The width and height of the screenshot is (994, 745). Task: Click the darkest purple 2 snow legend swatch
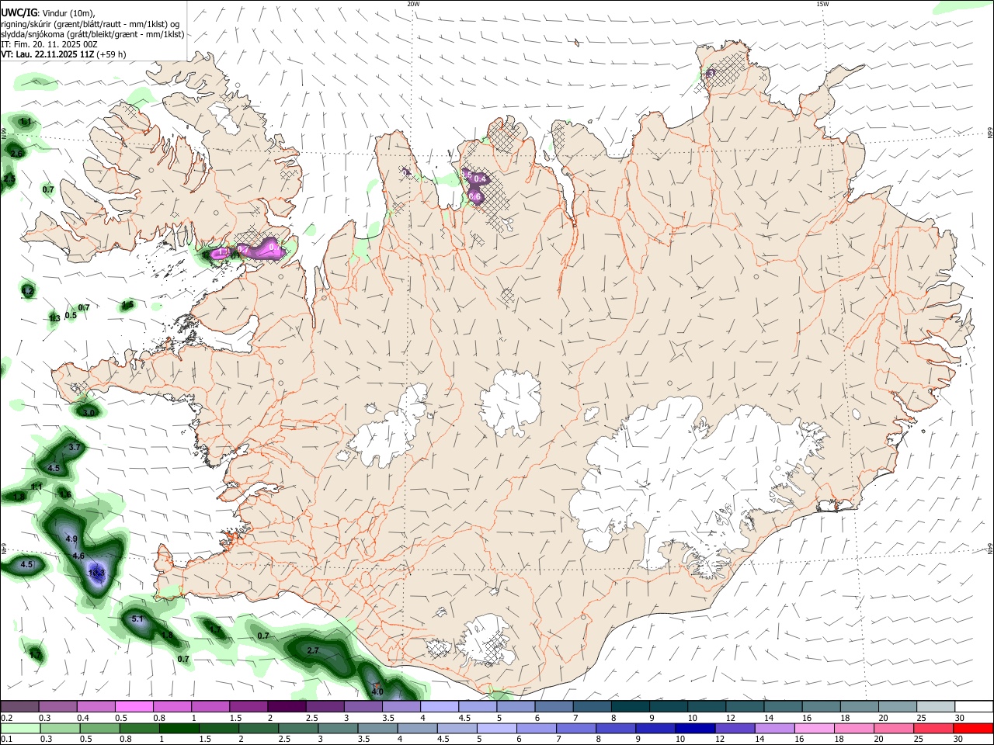tap(287, 707)
